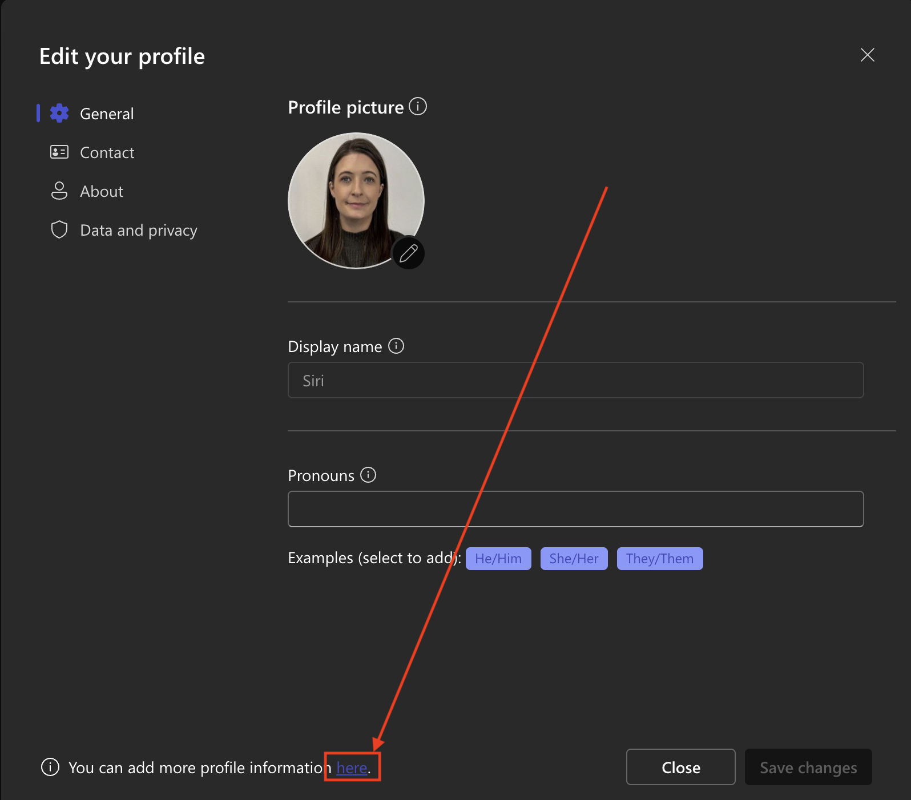Click the Data and privacy shield icon
The height and width of the screenshot is (800, 911).
(x=59, y=230)
